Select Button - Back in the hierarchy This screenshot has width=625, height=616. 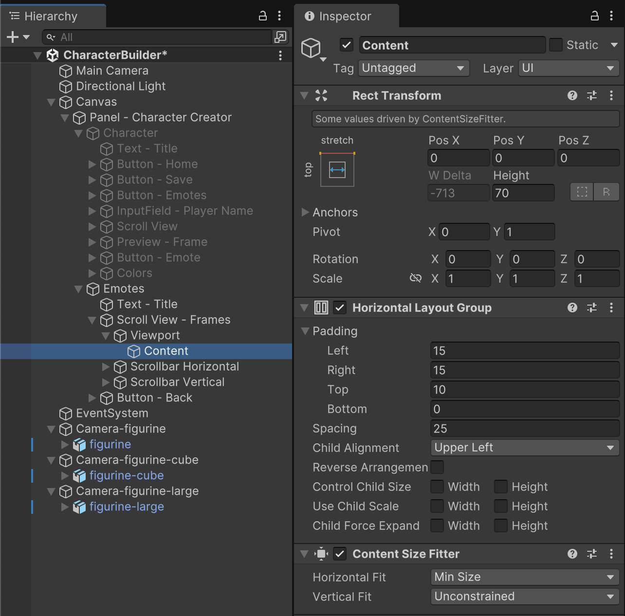pos(154,398)
